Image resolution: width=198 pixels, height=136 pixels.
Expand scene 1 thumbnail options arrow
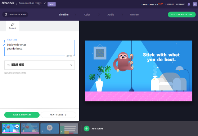coord(17,126)
